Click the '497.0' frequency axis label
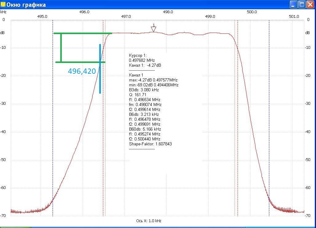316x228 pixels. pyautogui.click(x=126, y=17)
